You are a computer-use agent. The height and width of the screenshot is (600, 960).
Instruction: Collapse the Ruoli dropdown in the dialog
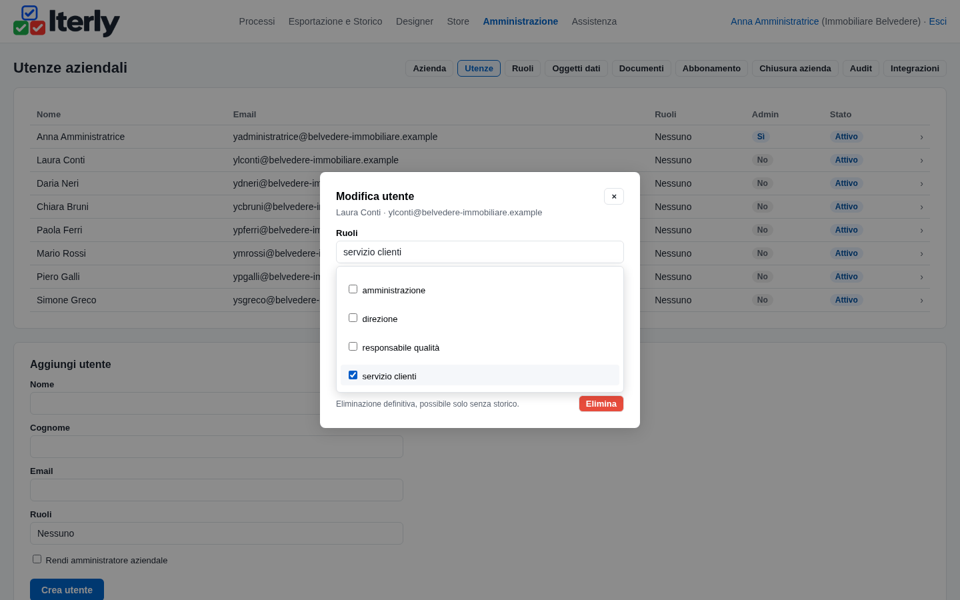click(480, 252)
